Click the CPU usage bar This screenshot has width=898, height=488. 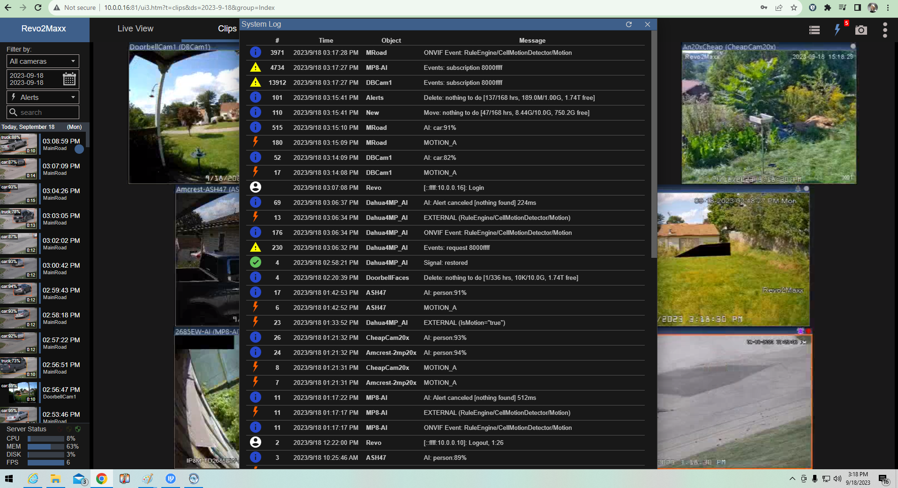[x=46, y=439]
